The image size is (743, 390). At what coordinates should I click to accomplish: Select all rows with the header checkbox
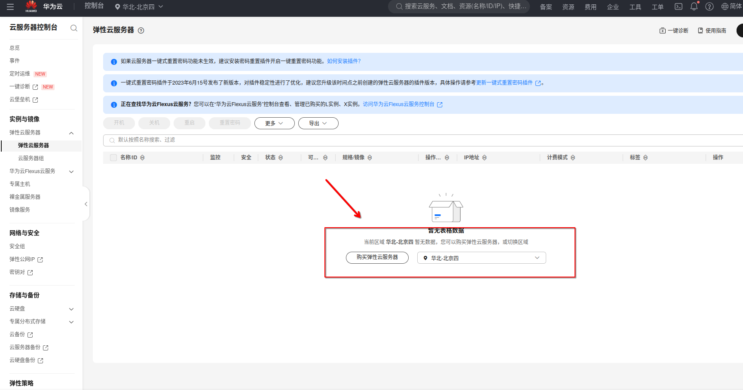click(113, 158)
